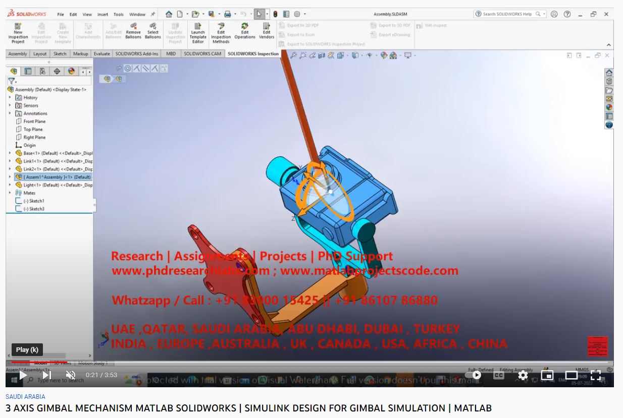Toggle theater mode button

571,375
